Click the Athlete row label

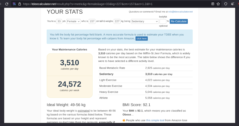tap(103, 98)
